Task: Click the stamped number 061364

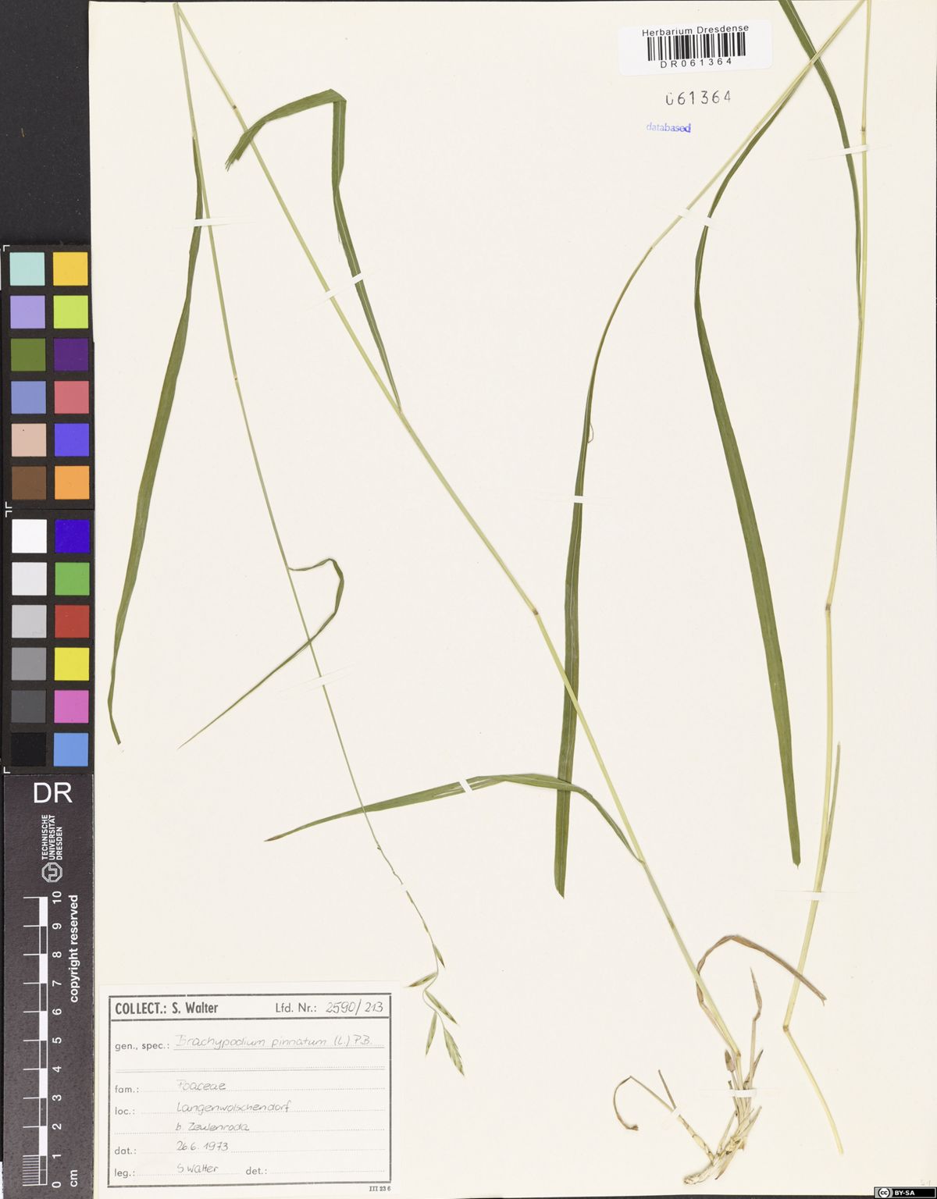Action: (x=697, y=98)
